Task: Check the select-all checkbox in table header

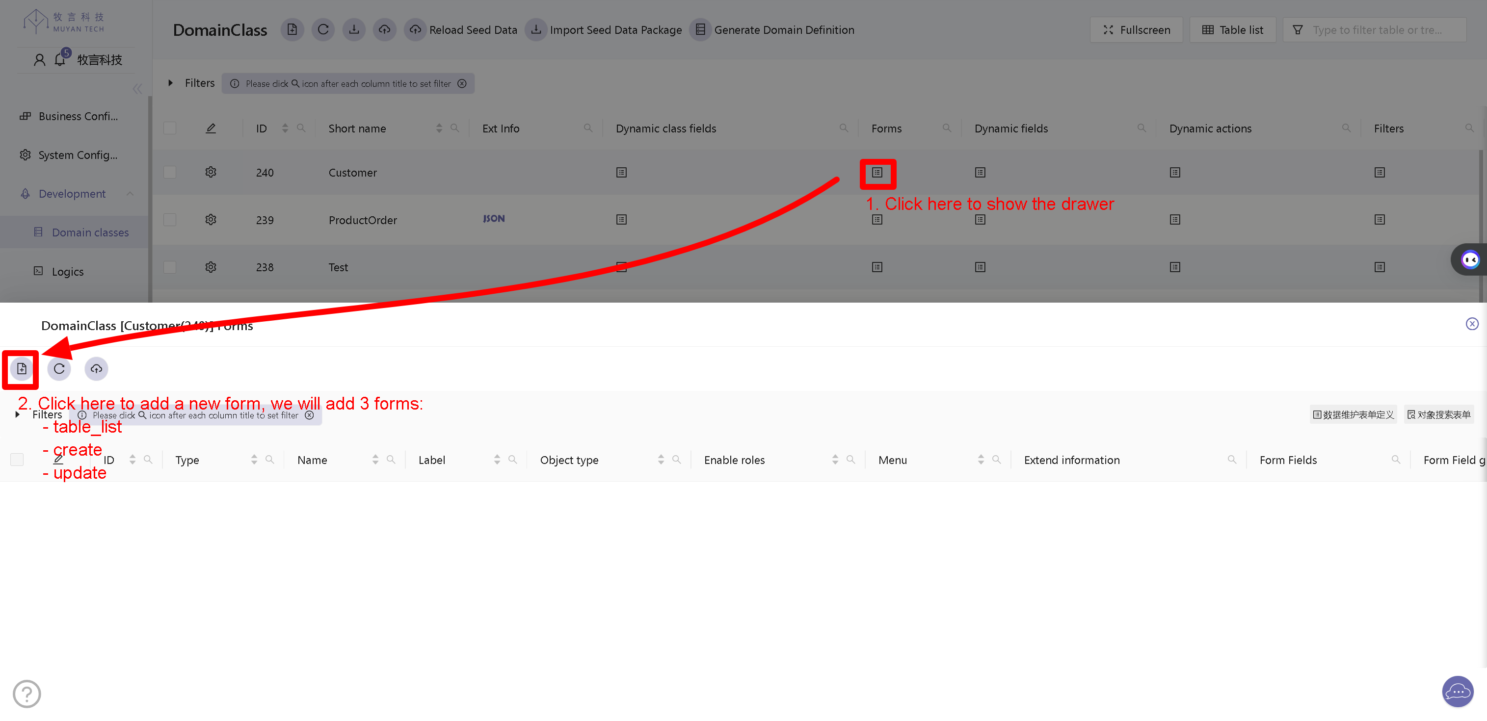Action: click(x=170, y=128)
